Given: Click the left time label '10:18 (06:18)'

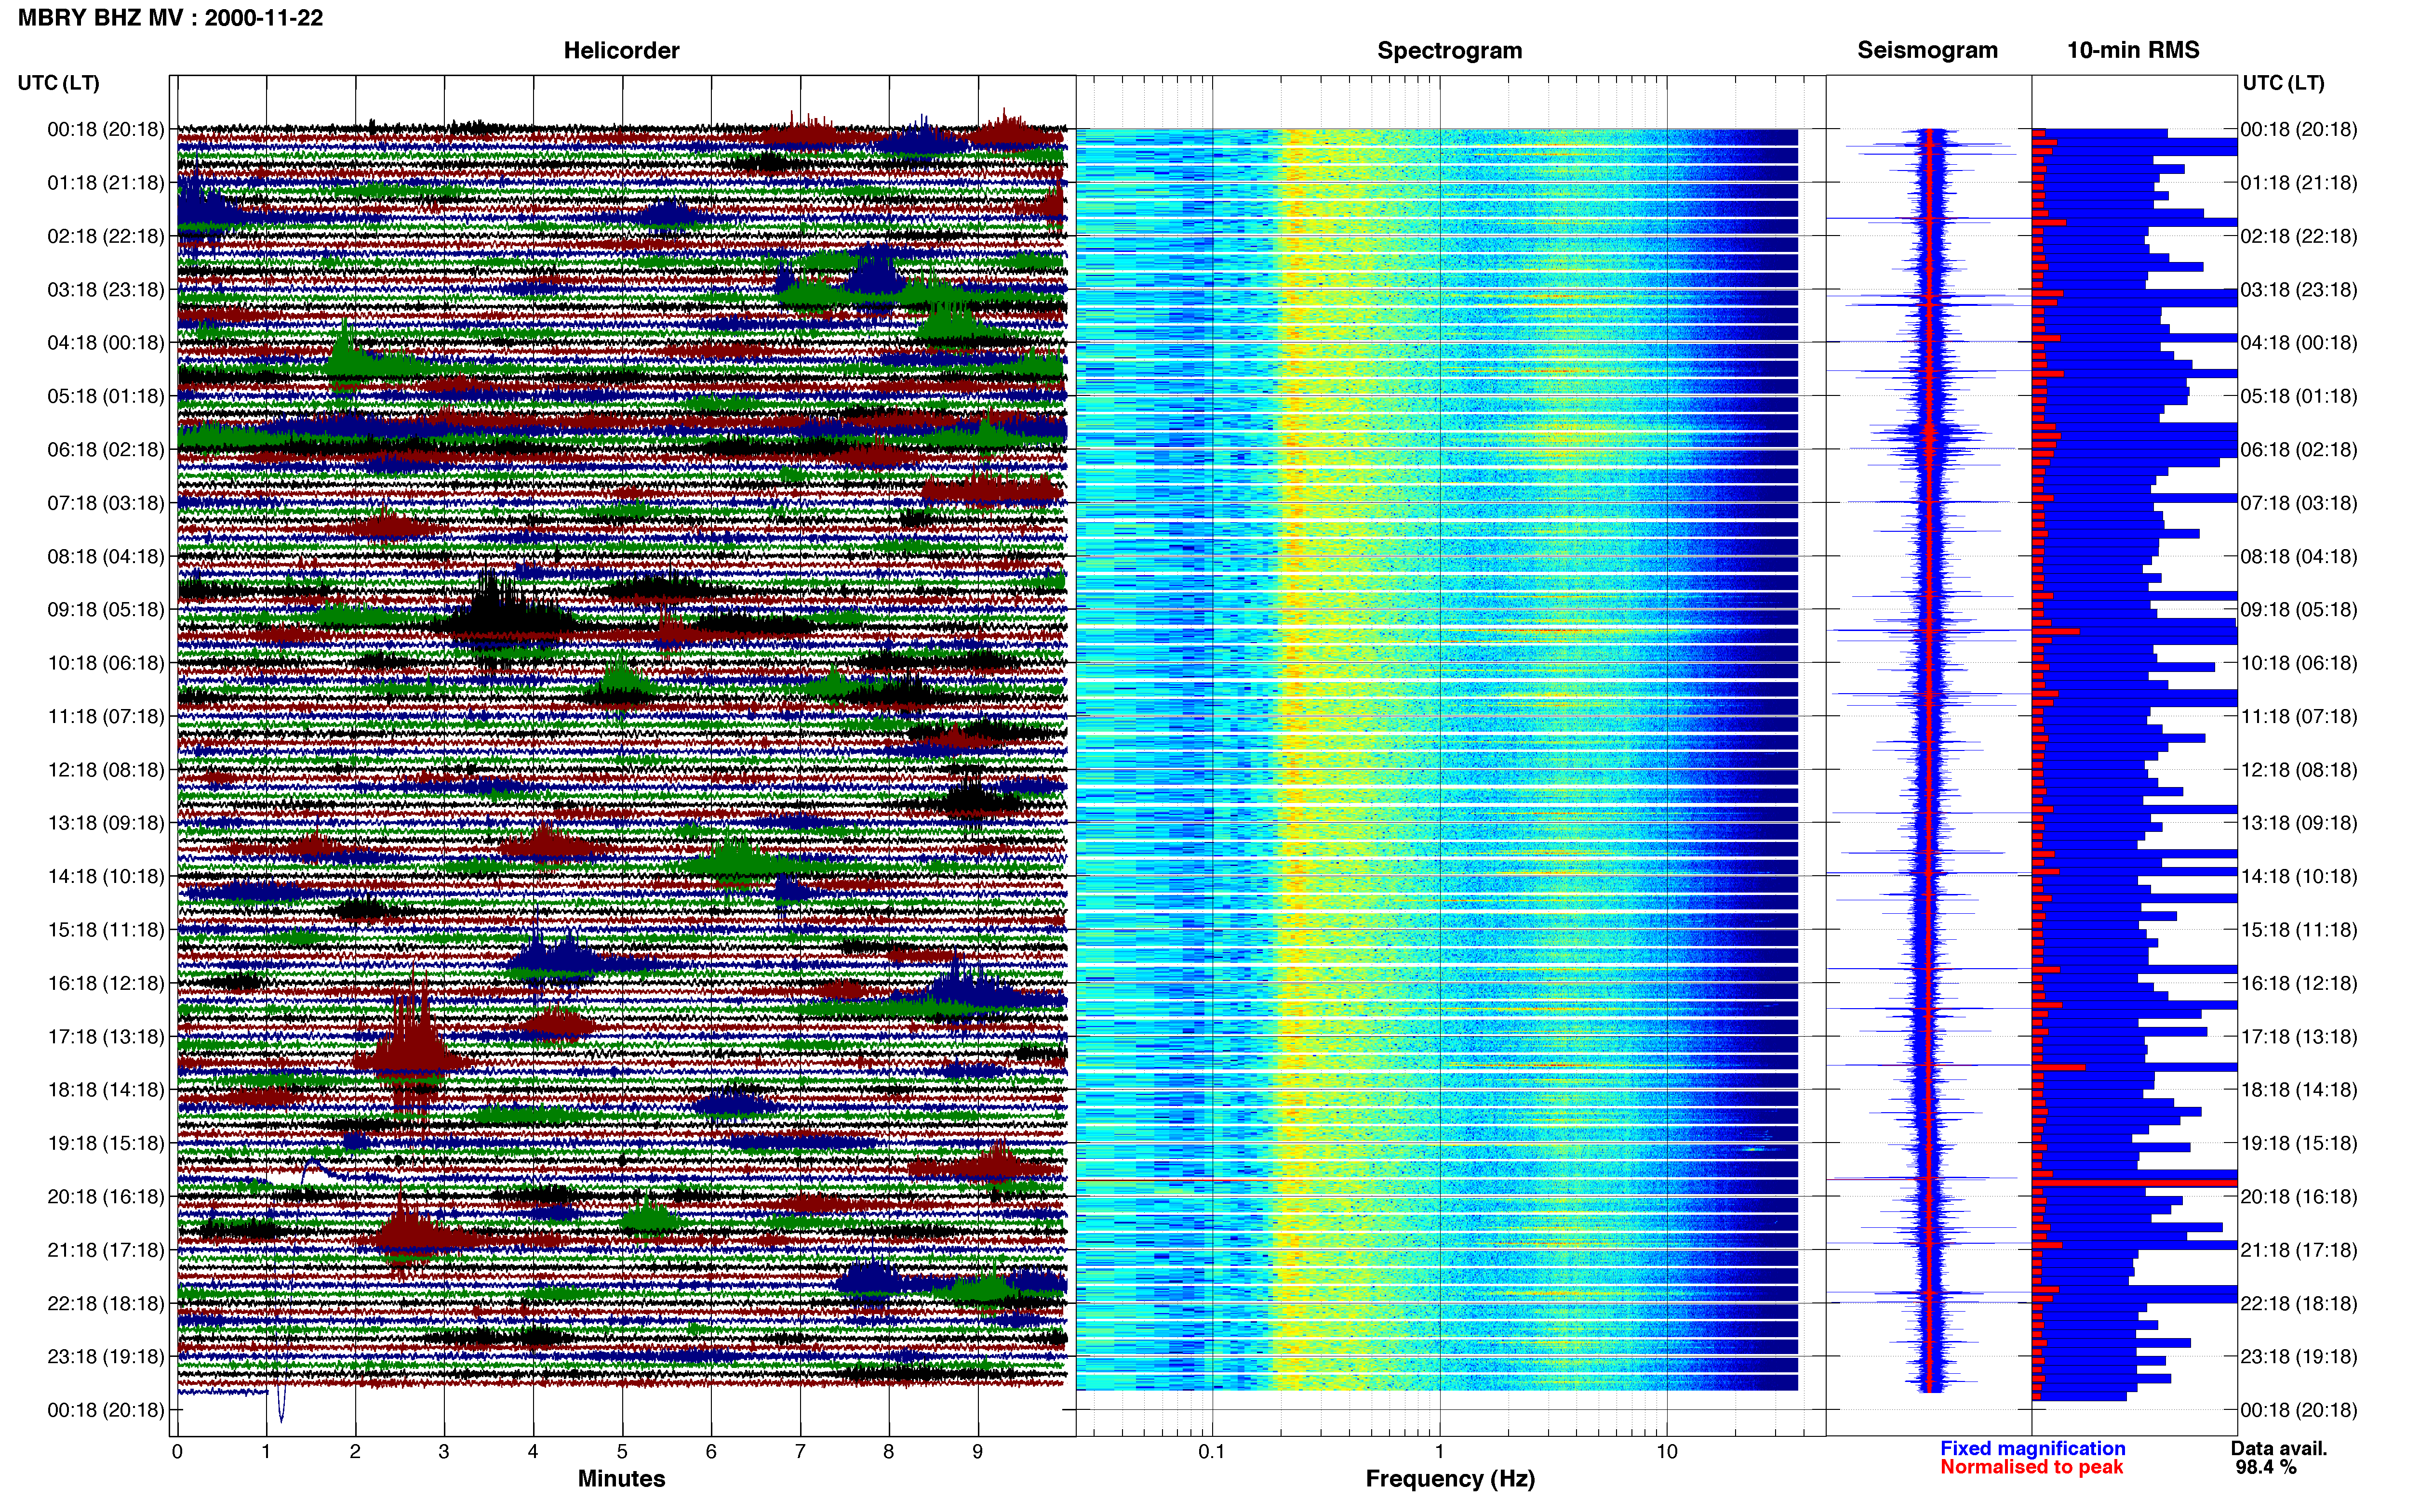Looking at the screenshot, I should 105,663.
